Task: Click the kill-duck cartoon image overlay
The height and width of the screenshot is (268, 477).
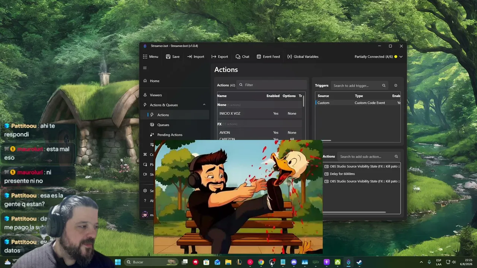Action: pos(238,197)
